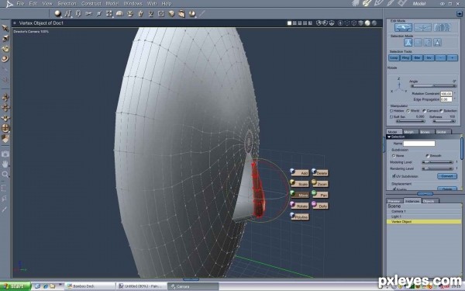Switch to the Model room wrench icon
This screenshot has width=465, height=291.
pos(367,3)
